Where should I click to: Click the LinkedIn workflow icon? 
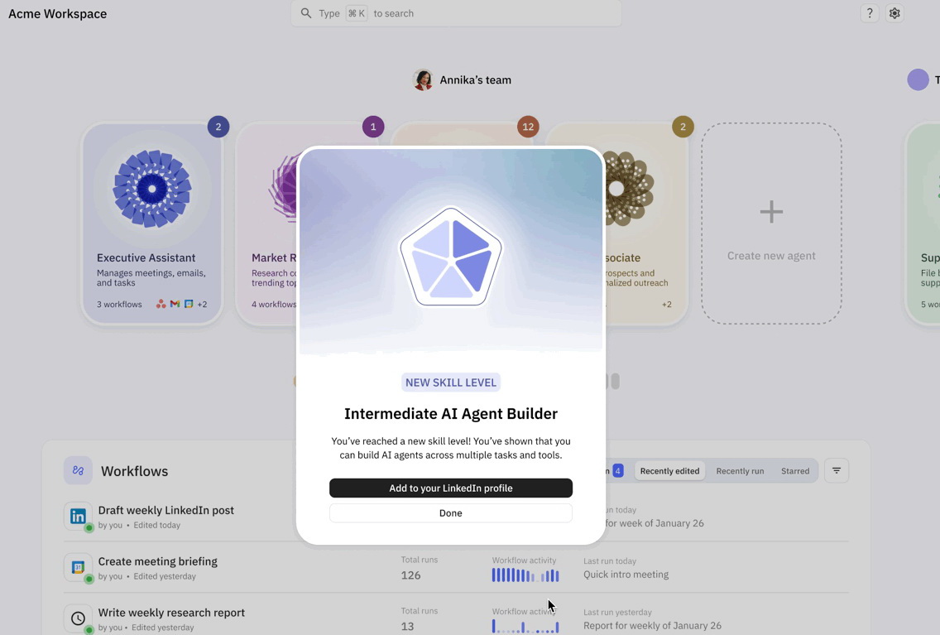click(78, 517)
